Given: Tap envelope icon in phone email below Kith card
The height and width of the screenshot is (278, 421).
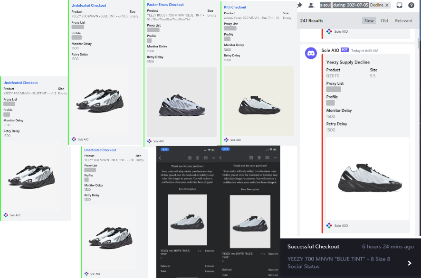Looking at the screenshot, I should click(x=267, y=158).
